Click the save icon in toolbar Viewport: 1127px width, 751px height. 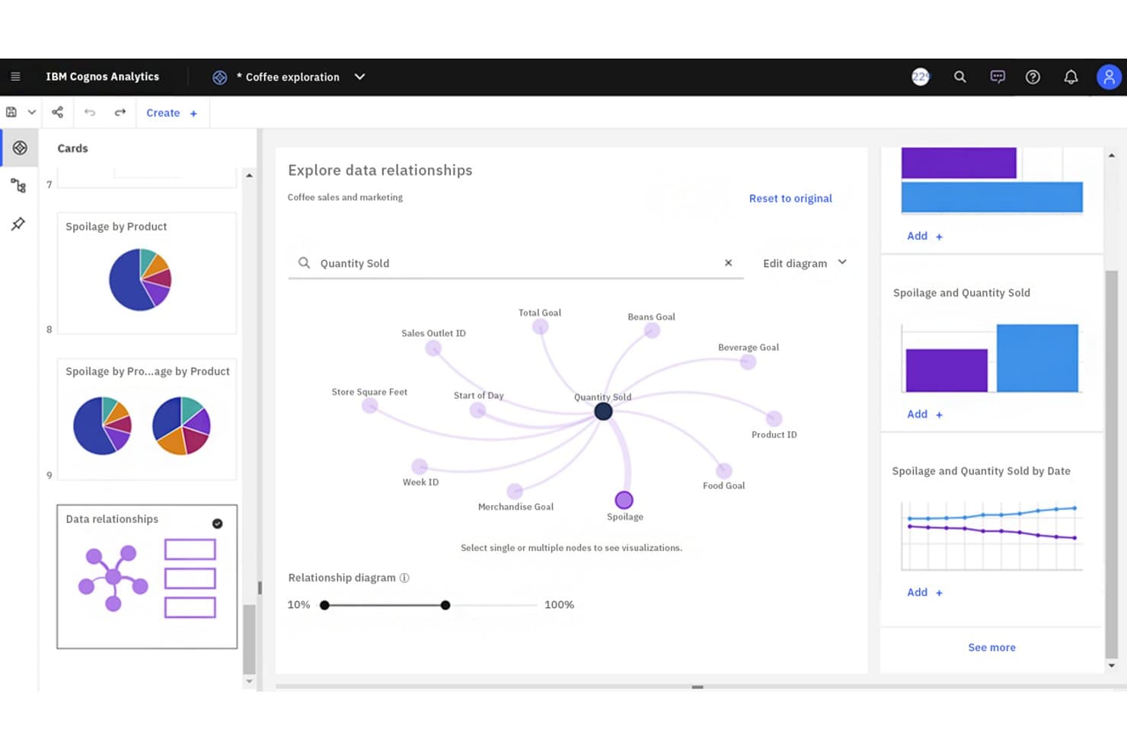11,113
